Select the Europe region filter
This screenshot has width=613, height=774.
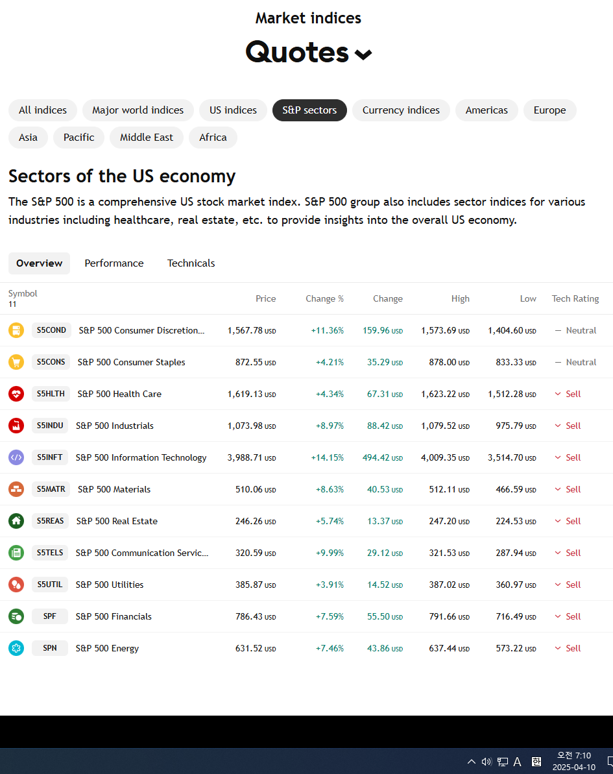550,110
